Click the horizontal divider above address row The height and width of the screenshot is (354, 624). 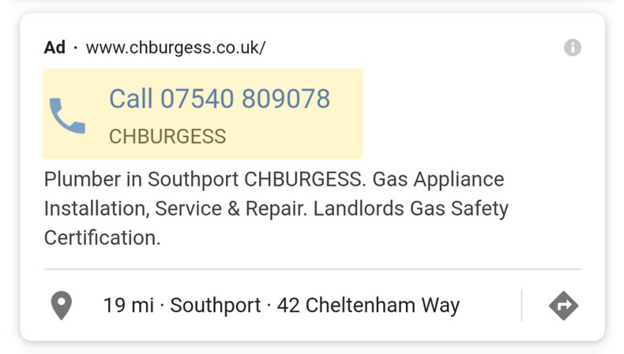313,269
